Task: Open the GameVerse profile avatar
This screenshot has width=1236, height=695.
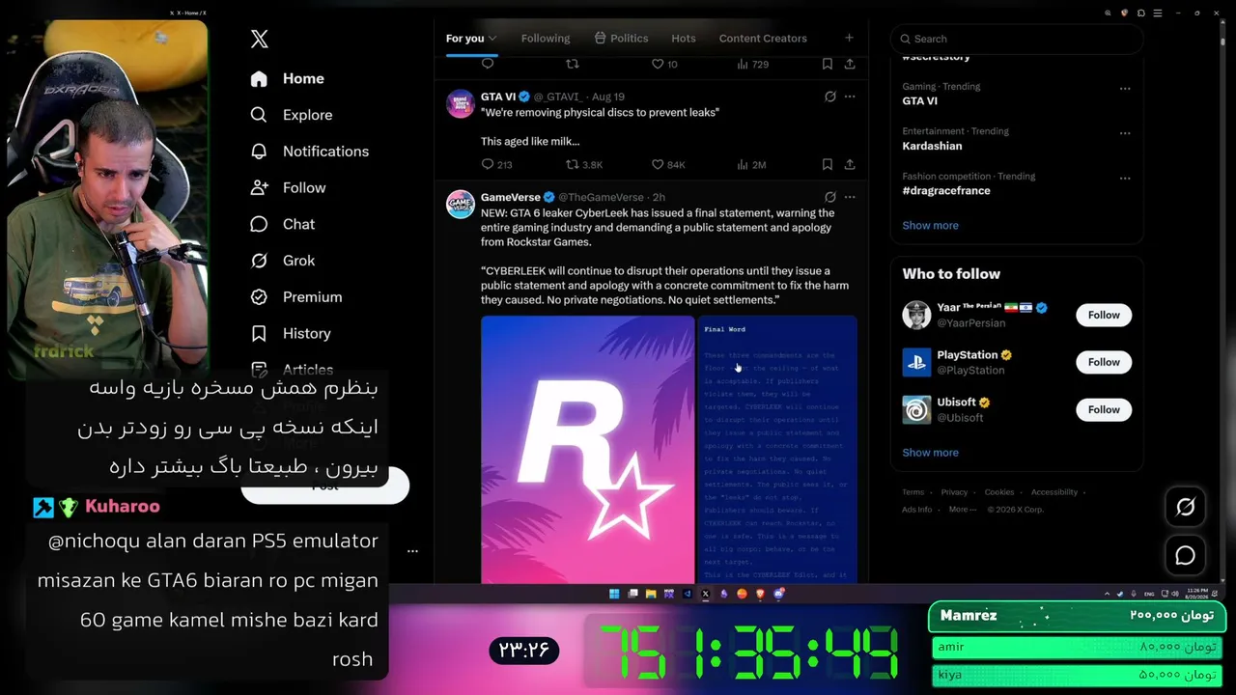Action: click(x=460, y=204)
